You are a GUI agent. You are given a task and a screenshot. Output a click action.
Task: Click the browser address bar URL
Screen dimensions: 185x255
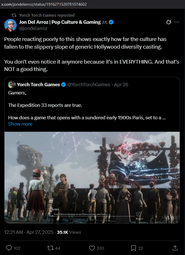click(44, 4)
